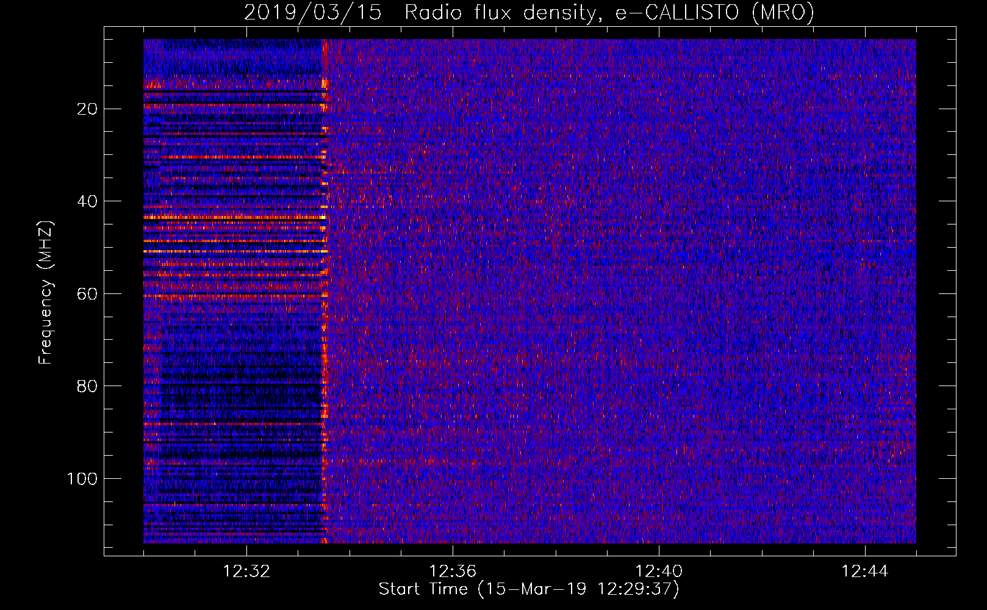987x610 pixels.
Task: Click the bright horizontal interference band near 43 MHz
Action: 235,217
